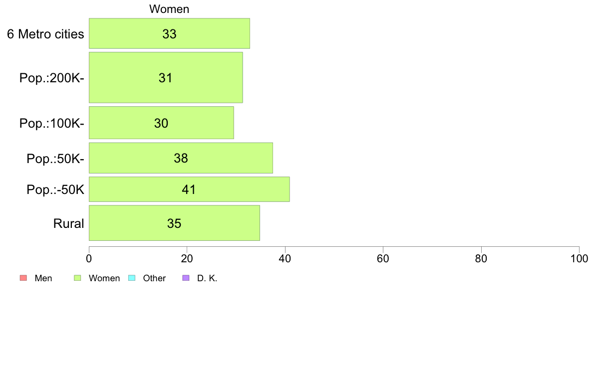The height and width of the screenshot is (367, 593).
Task: Click the Women green legend swatch
Action: (x=77, y=278)
